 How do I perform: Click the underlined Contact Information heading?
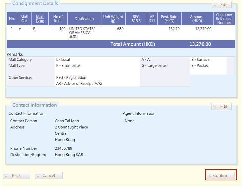click(x=26, y=113)
